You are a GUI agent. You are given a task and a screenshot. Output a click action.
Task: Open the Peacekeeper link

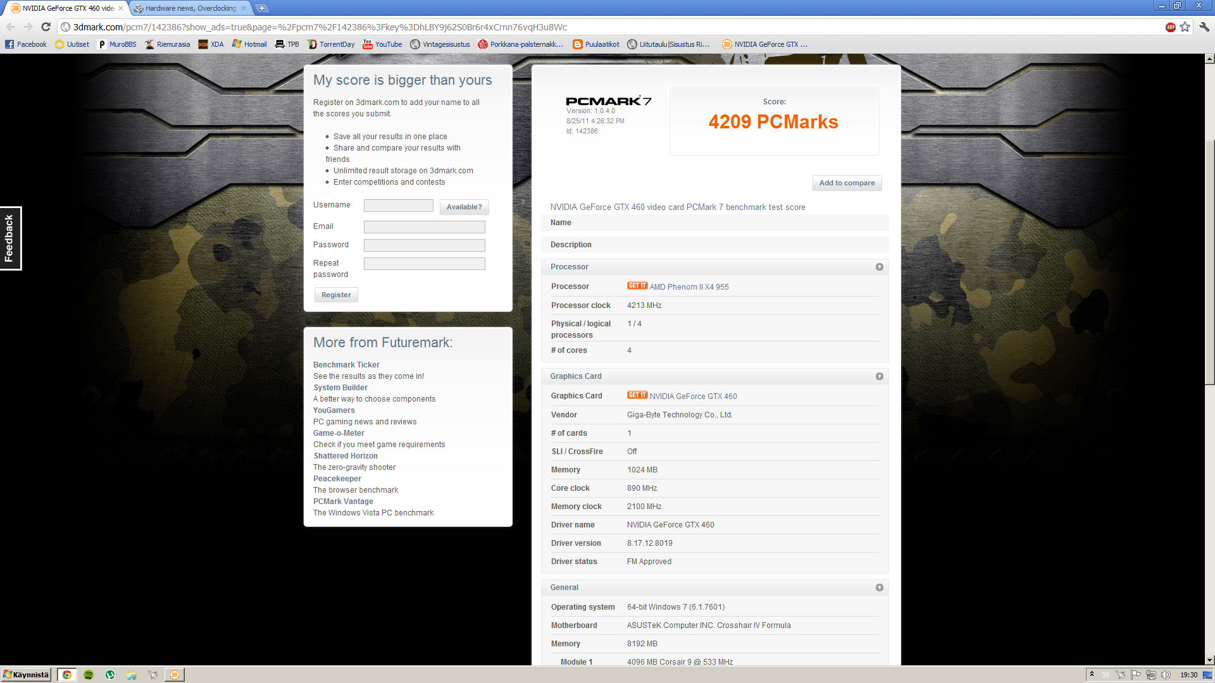[337, 479]
